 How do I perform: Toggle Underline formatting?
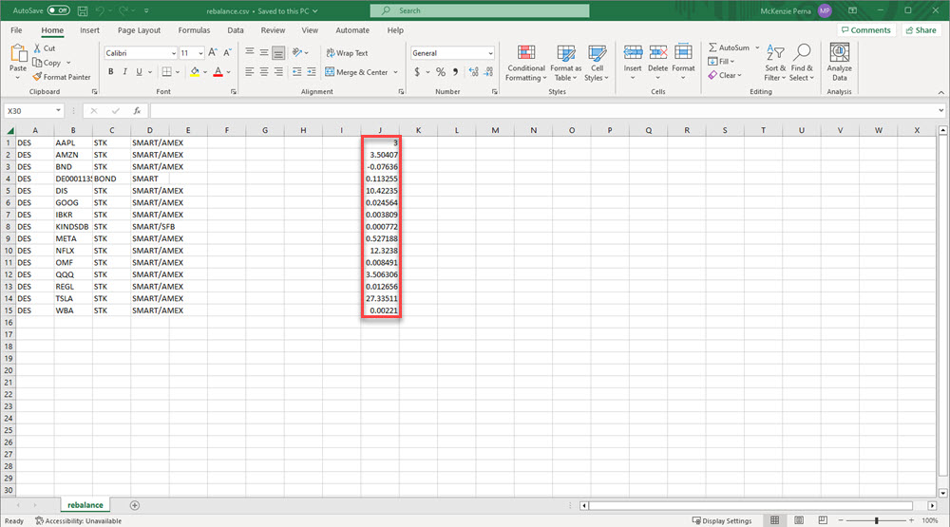tap(139, 72)
